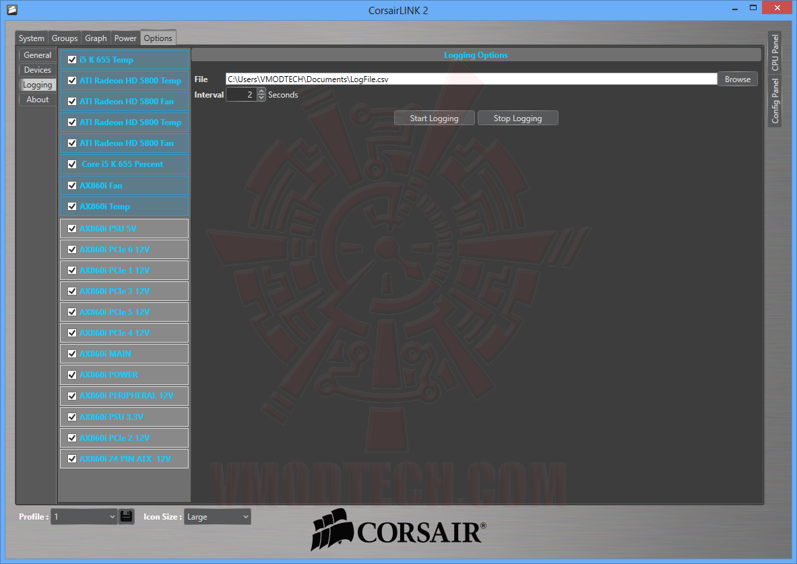Toggle AX860i PCIe 1 12V checkbox
Image resolution: width=797 pixels, height=564 pixels.
(x=72, y=270)
